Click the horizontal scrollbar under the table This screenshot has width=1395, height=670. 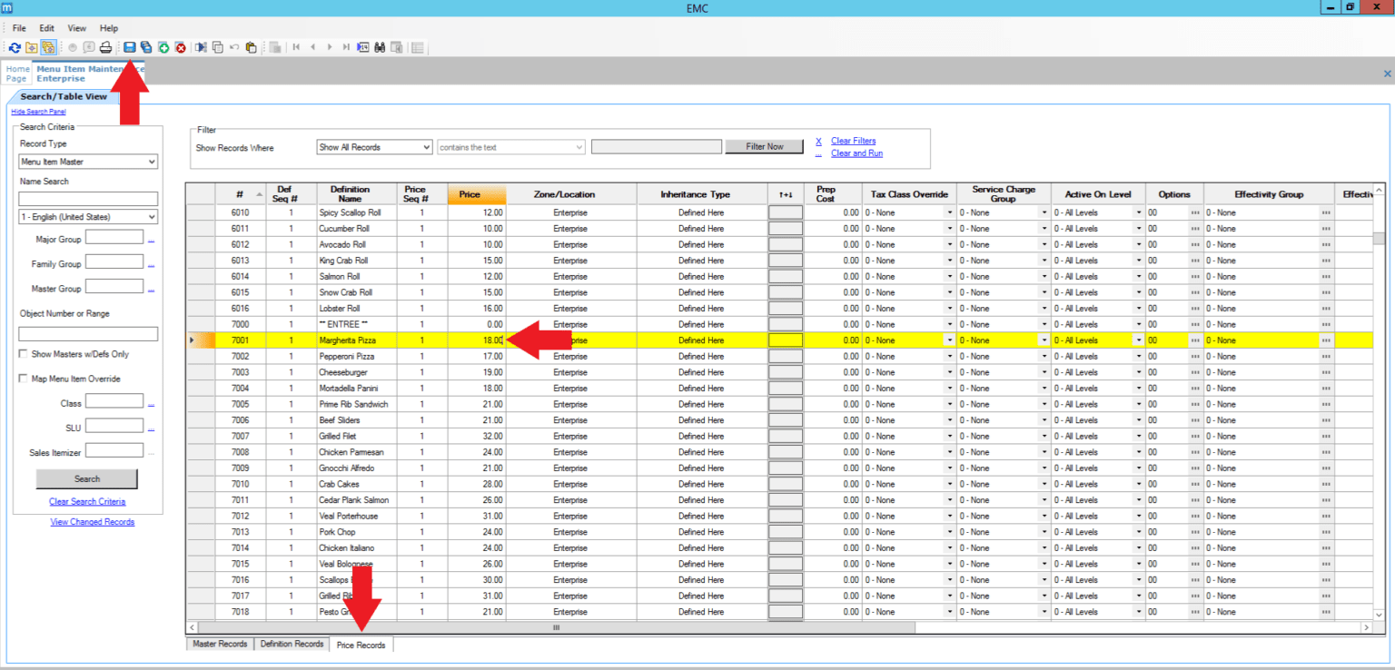556,627
